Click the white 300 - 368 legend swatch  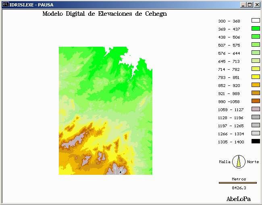point(256,21)
